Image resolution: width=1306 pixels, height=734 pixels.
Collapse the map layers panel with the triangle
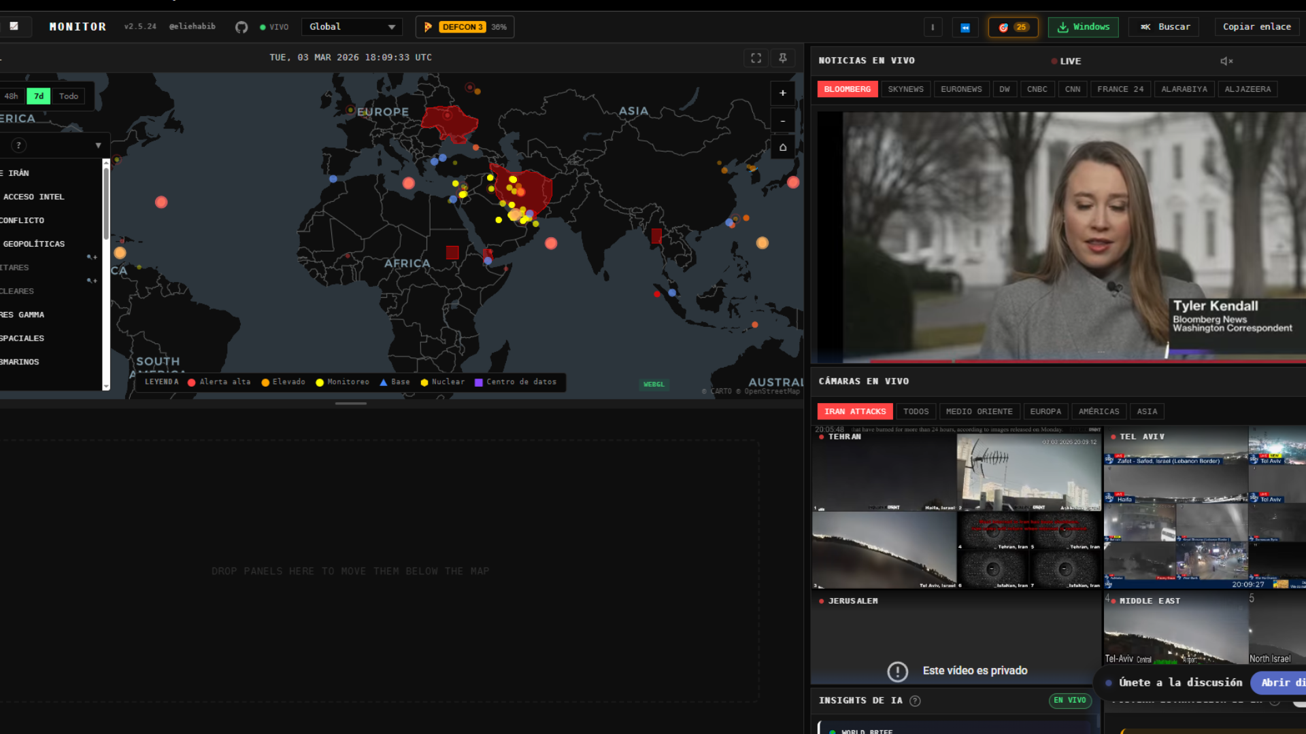[x=99, y=145]
